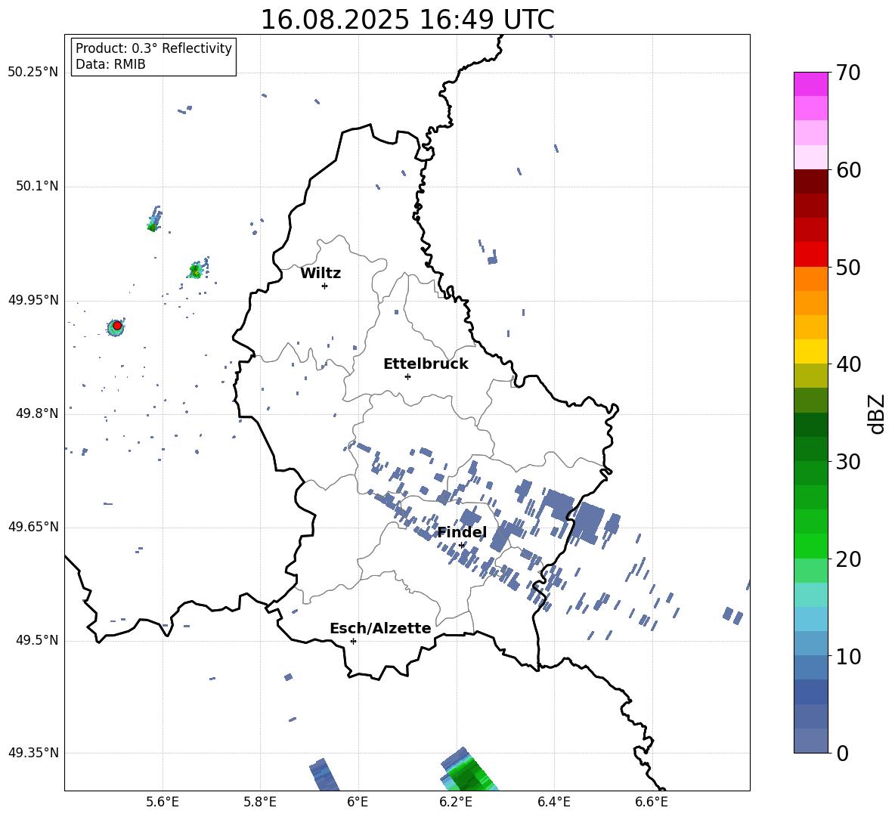Click the 49.35°N latitude label
Viewport: 895px width, 817px height.
pos(33,753)
